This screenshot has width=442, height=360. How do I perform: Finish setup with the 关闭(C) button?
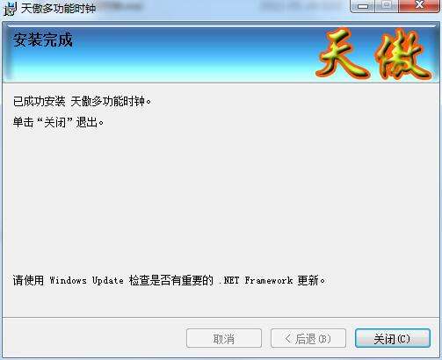tap(393, 338)
